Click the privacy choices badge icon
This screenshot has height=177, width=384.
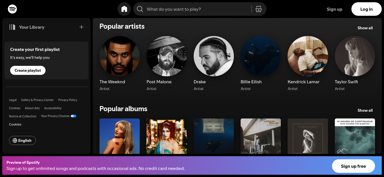click(74, 116)
